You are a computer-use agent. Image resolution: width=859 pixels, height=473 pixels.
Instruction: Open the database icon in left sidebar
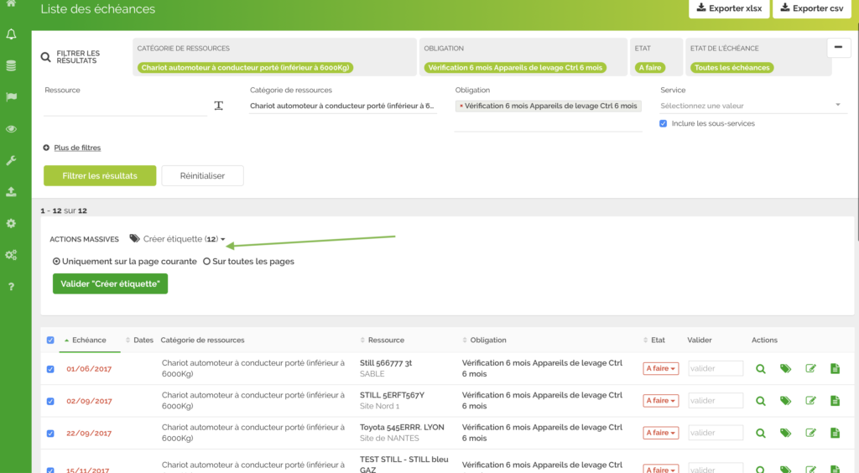pyautogui.click(x=11, y=65)
